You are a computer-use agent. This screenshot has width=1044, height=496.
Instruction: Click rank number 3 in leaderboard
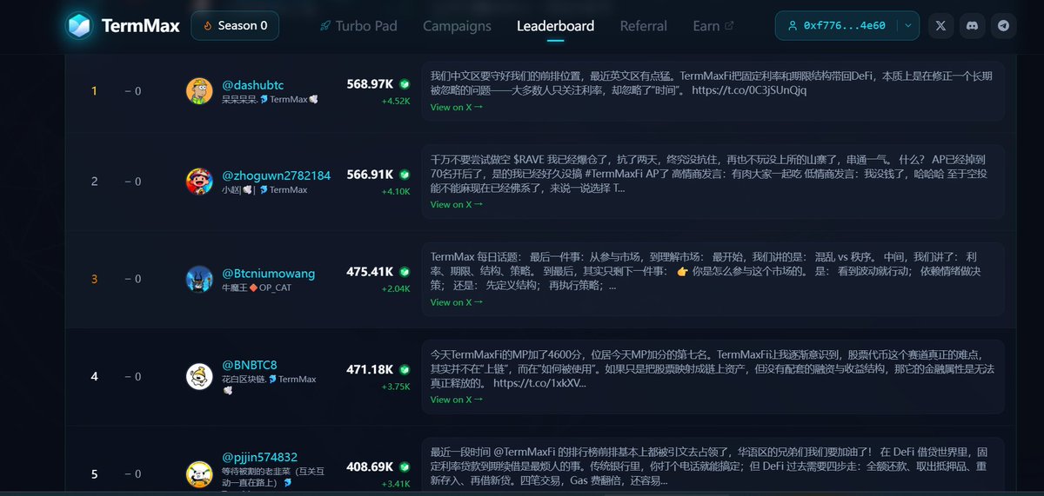point(94,279)
